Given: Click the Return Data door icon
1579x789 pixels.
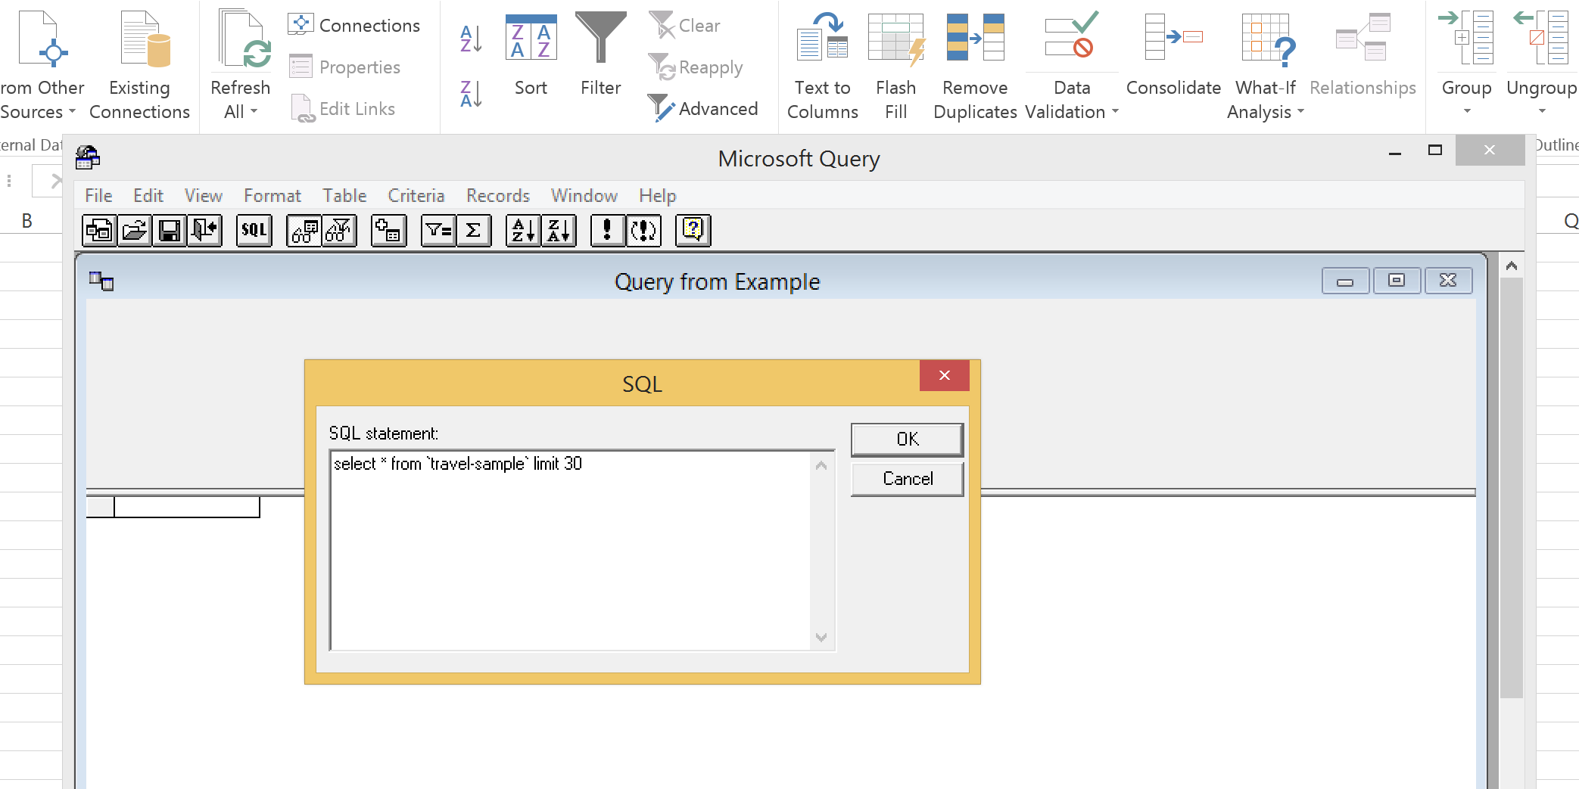Looking at the screenshot, I should pyautogui.click(x=204, y=231).
